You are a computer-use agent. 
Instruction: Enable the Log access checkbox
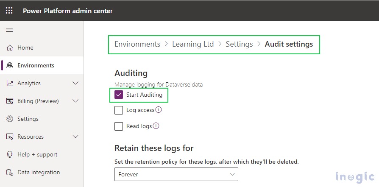tap(119, 110)
